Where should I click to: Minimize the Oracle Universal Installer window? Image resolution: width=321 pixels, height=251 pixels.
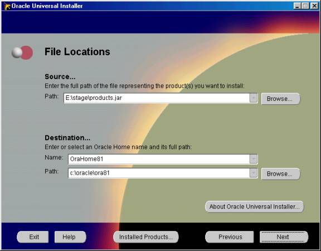297,6
